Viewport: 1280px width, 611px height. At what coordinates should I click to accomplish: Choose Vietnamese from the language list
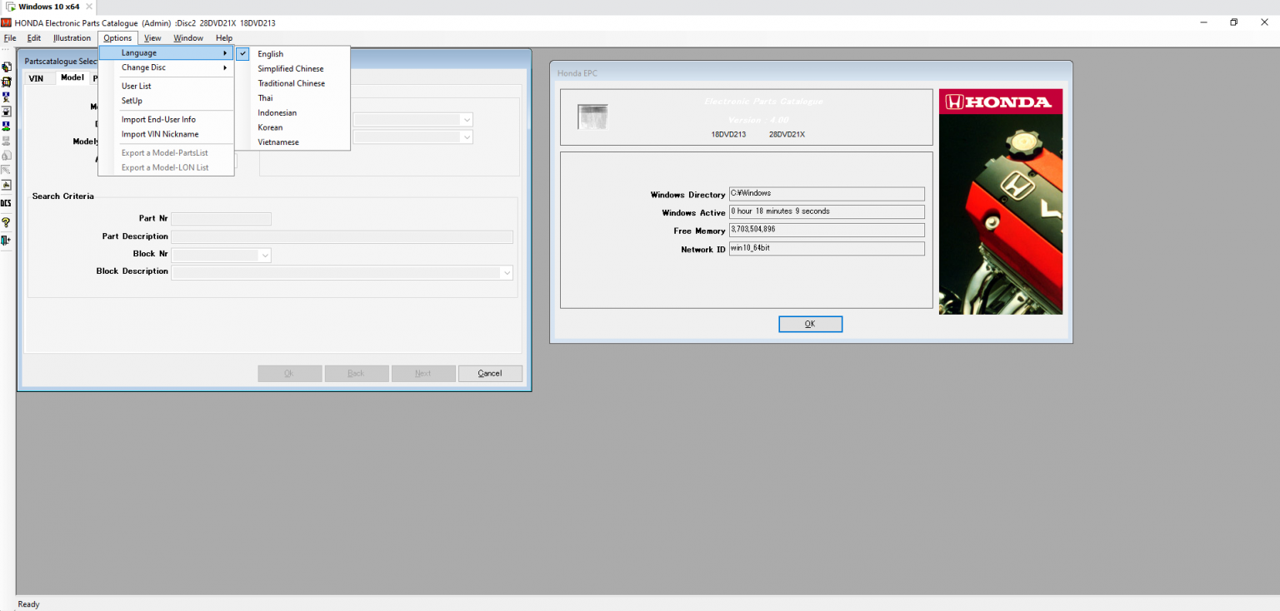[x=277, y=142]
